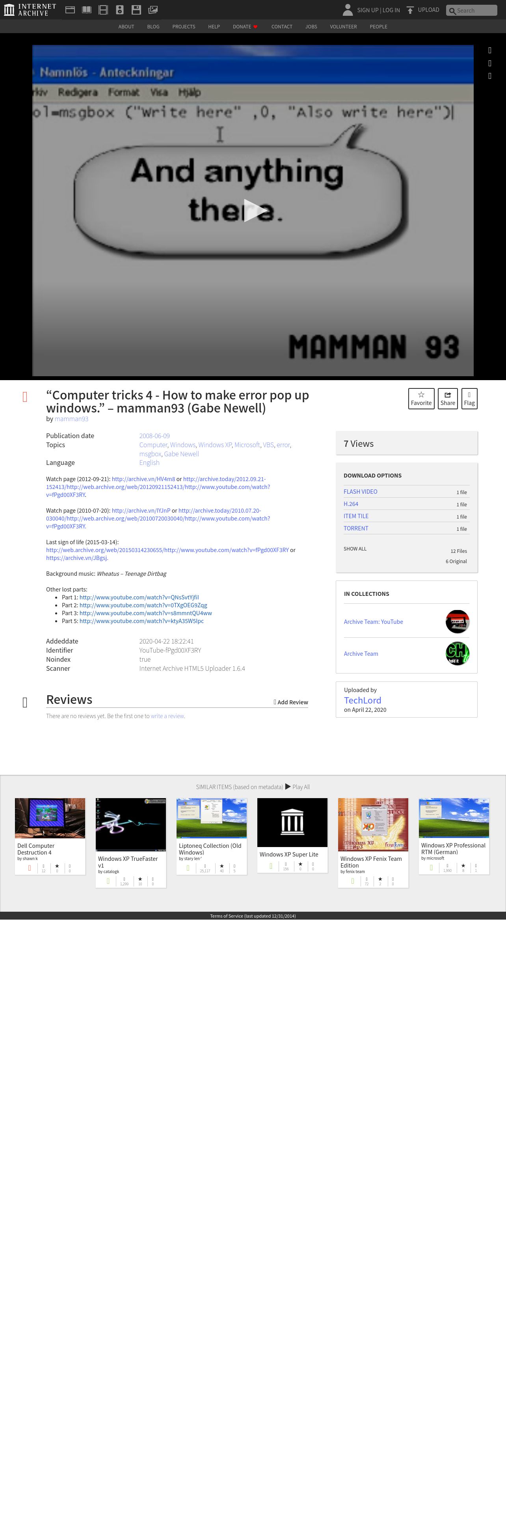Open the TechLord uploader profile
This screenshot has width=506, height=1519.
[x=362, y=700]
